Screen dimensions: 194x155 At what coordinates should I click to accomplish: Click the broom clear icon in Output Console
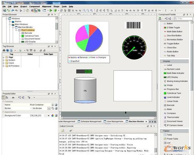(71, 131)
